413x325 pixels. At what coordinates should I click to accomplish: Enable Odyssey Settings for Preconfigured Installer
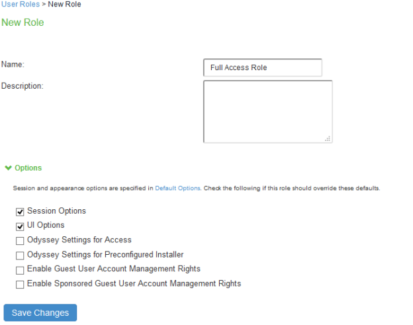pos(20,255)
